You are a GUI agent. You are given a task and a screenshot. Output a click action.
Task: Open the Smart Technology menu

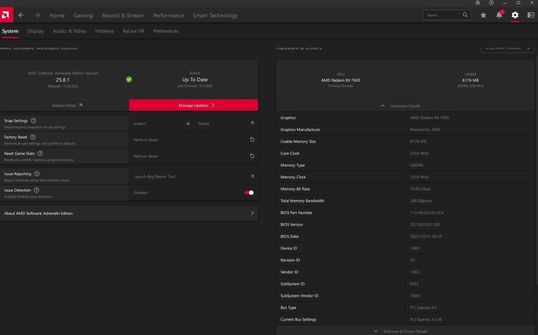pyautogui.click(x=215, y=16)
